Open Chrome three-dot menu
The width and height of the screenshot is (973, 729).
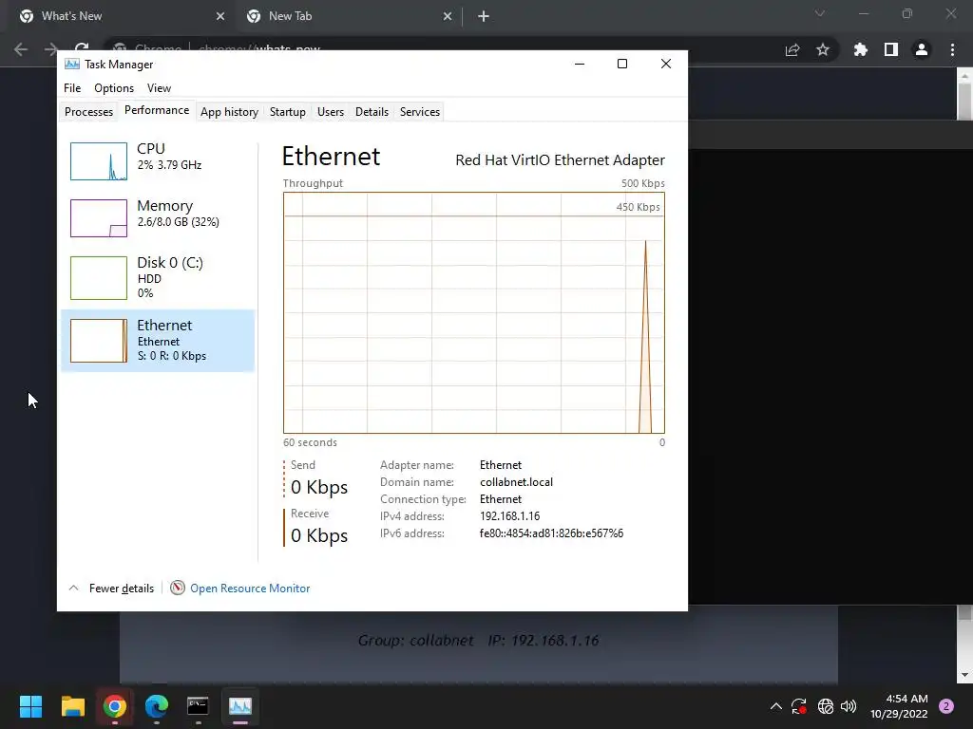pos(952,49)
